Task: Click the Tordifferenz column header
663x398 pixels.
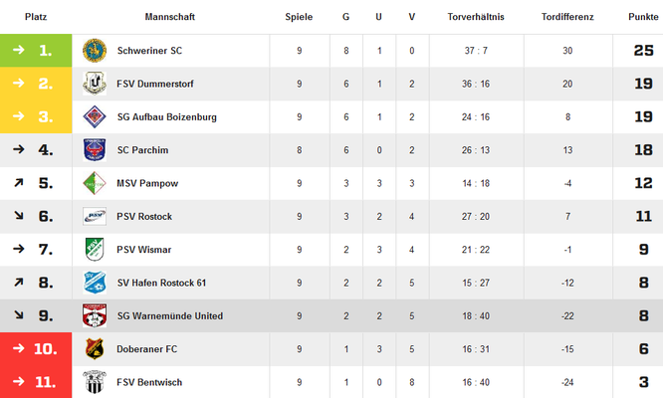Action: [567, 17]
